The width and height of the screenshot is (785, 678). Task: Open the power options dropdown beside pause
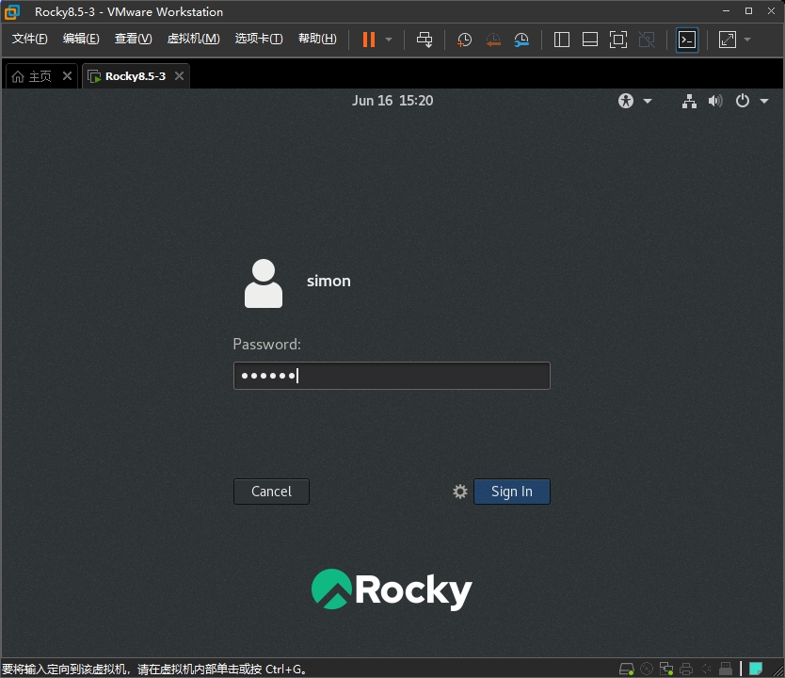pos(389,40)
